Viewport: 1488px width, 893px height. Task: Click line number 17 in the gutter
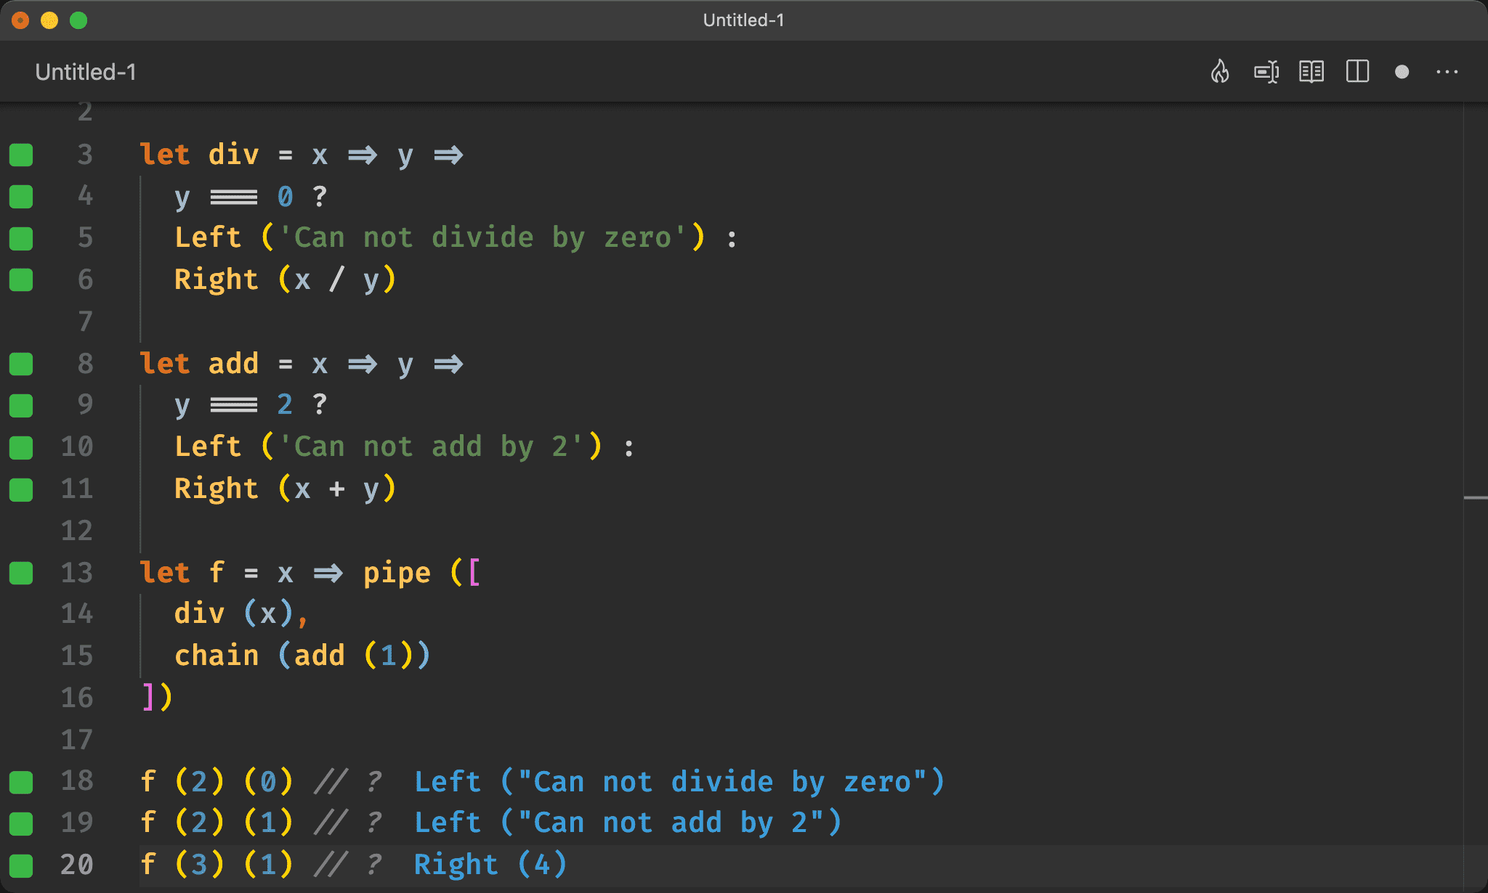(77, 740)
